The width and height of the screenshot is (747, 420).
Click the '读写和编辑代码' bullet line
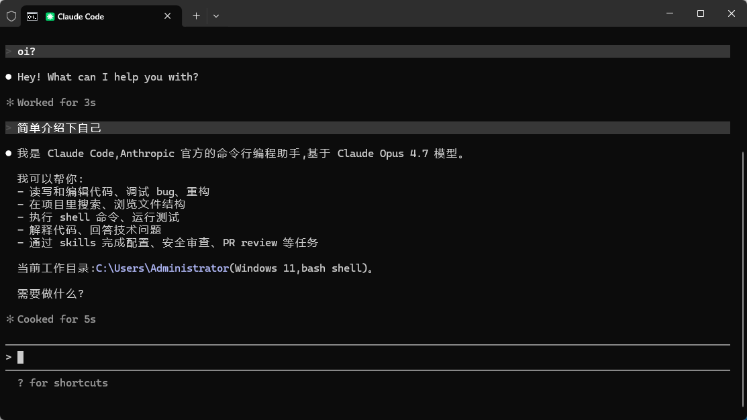click(x=113, y=191)
